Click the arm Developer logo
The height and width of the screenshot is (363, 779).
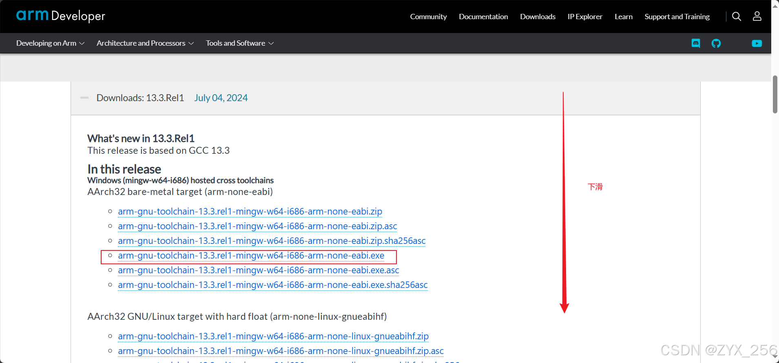tap(60, 16)
